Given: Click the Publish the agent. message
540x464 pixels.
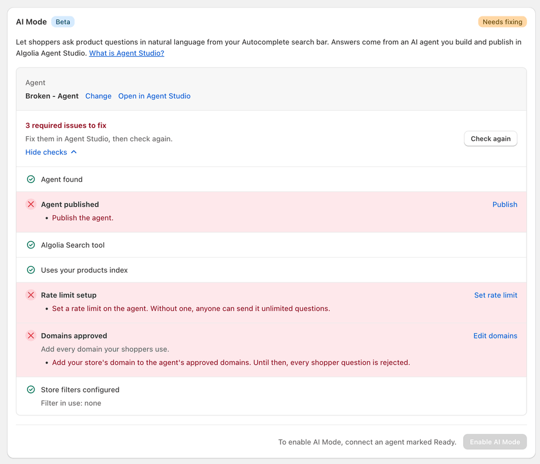Looking at the screenshot, I should coord(83,218).
